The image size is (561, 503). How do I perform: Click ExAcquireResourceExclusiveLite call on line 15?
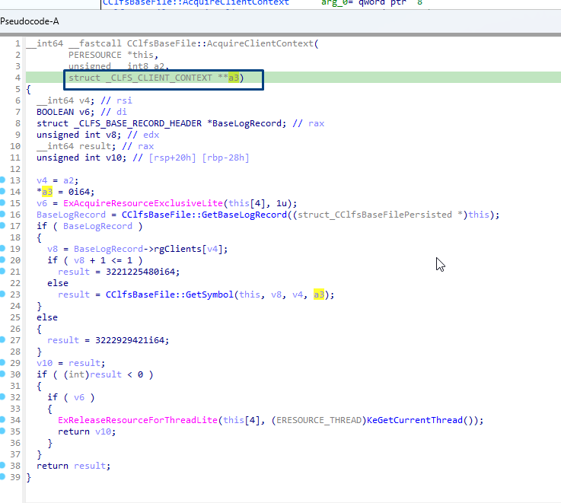pos(143,203)
